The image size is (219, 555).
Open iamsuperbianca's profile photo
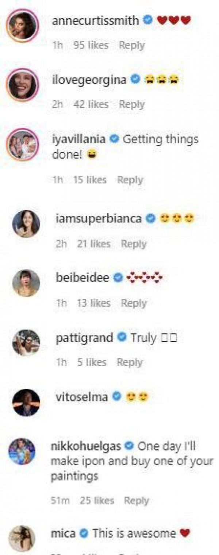pyautogui.click(x=26, y=224)
